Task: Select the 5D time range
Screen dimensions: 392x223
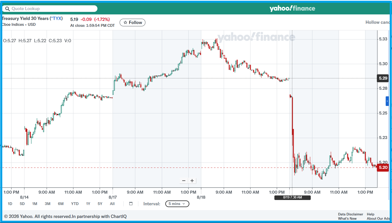Action: pos(22,204)
